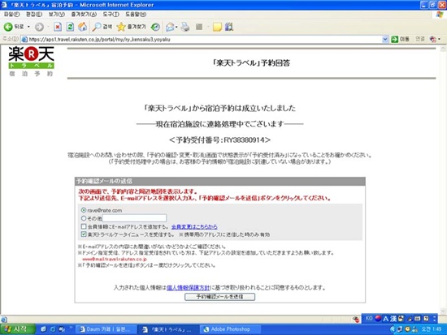Click the language bar KO indicator
The width and height of the screenshot is (447, 335).
click(369, 318)
